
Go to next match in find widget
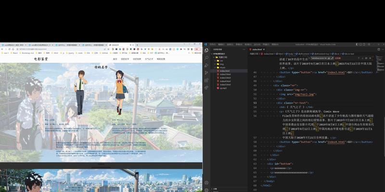[x=362, y=58]
